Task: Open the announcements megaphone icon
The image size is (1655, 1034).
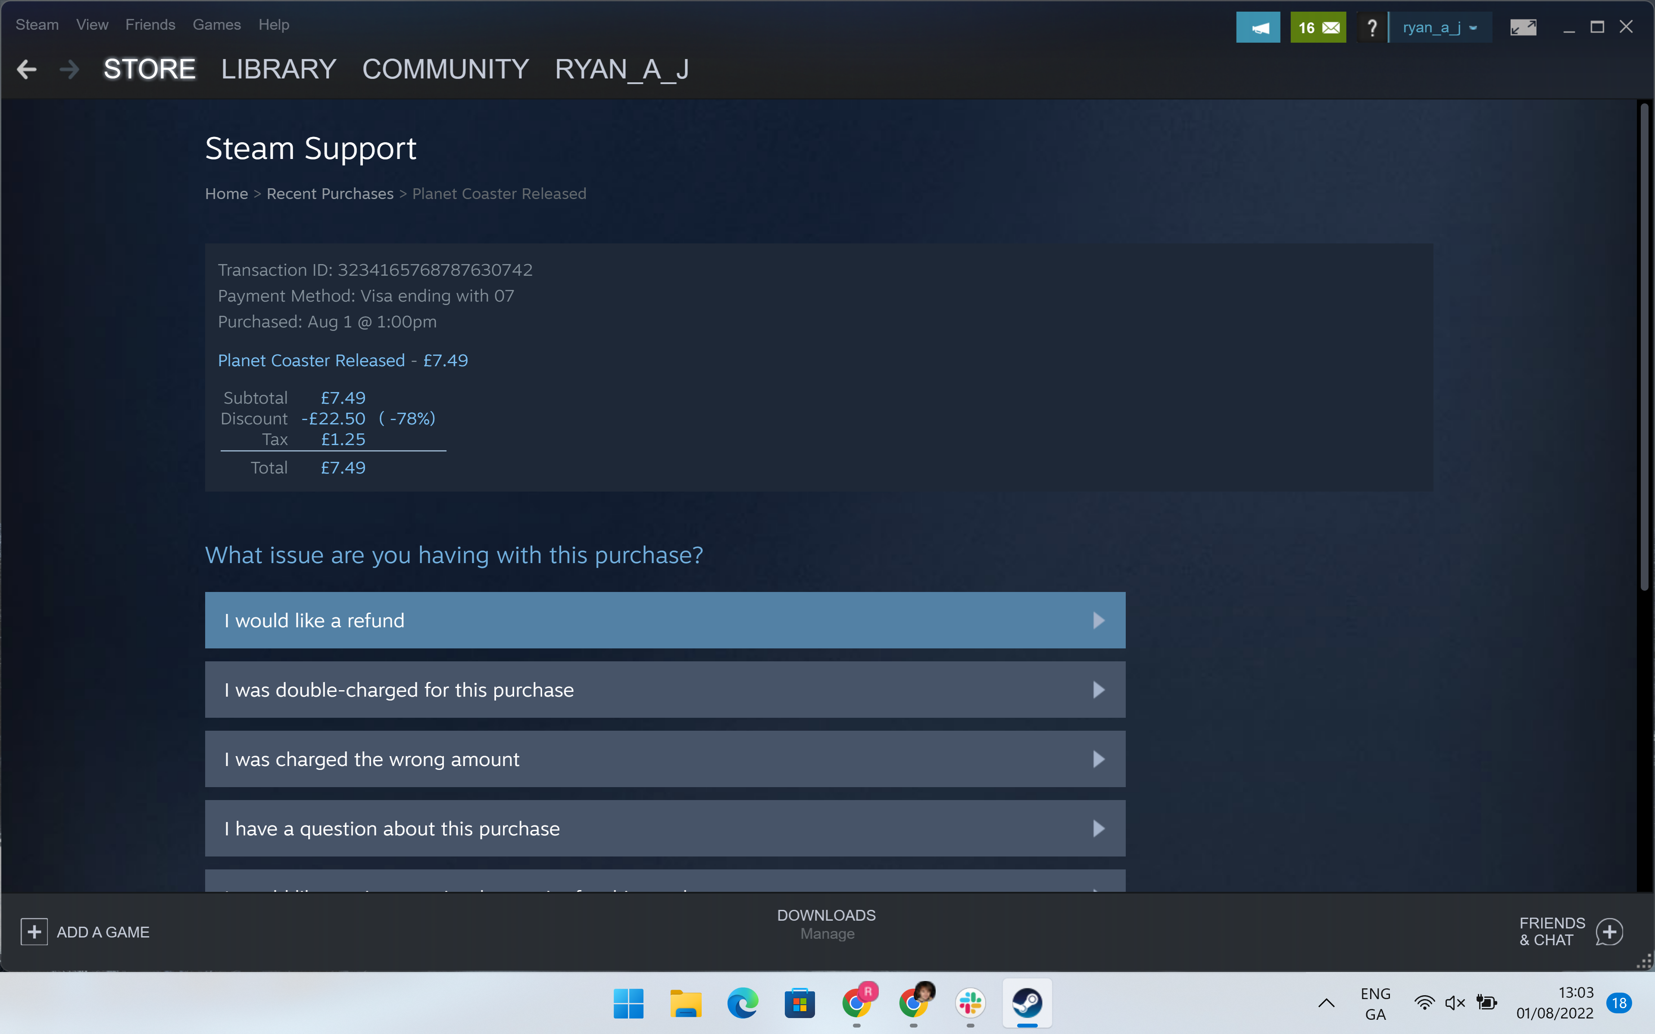Action: [x=1258, y=27]
